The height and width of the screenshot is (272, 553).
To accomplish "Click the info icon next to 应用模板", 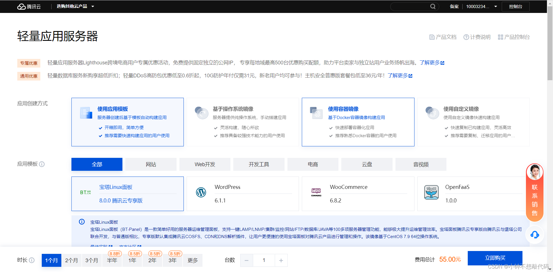I will coord(42,164).
